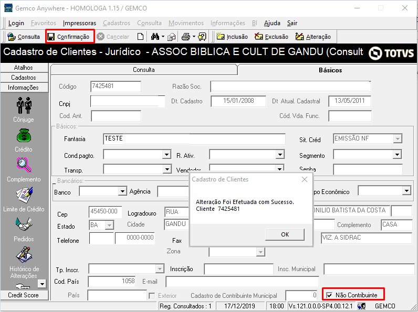Expand the Banco dropdown

122,191
